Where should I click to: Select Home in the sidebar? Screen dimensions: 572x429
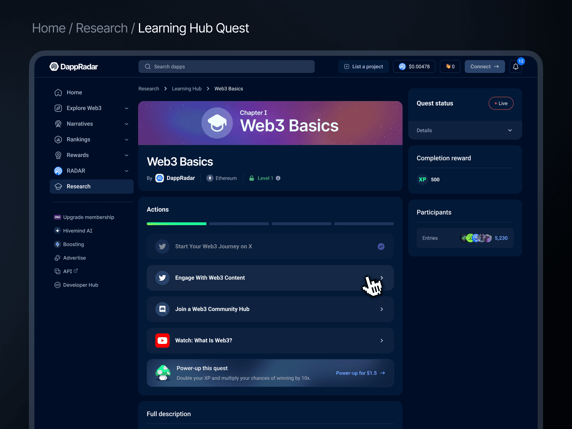[92, 93]
